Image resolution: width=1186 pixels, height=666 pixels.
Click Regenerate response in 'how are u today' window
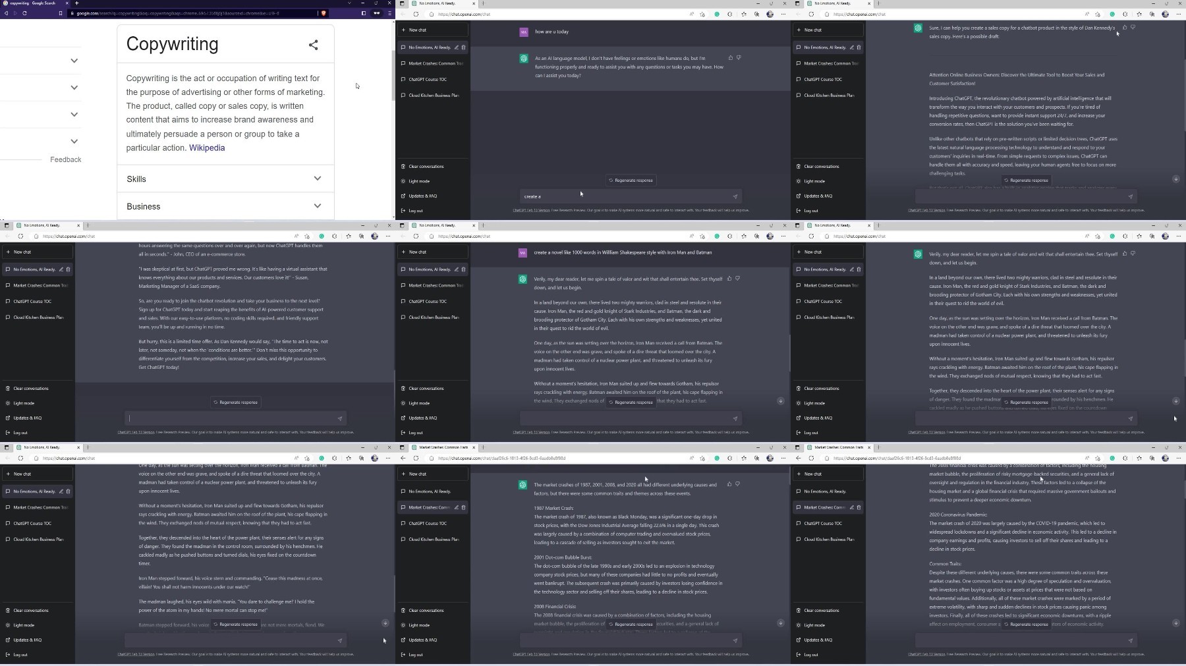pos(631,180)
